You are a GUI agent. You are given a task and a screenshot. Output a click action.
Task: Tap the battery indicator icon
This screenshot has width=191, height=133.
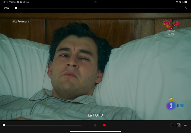(186, 2)
